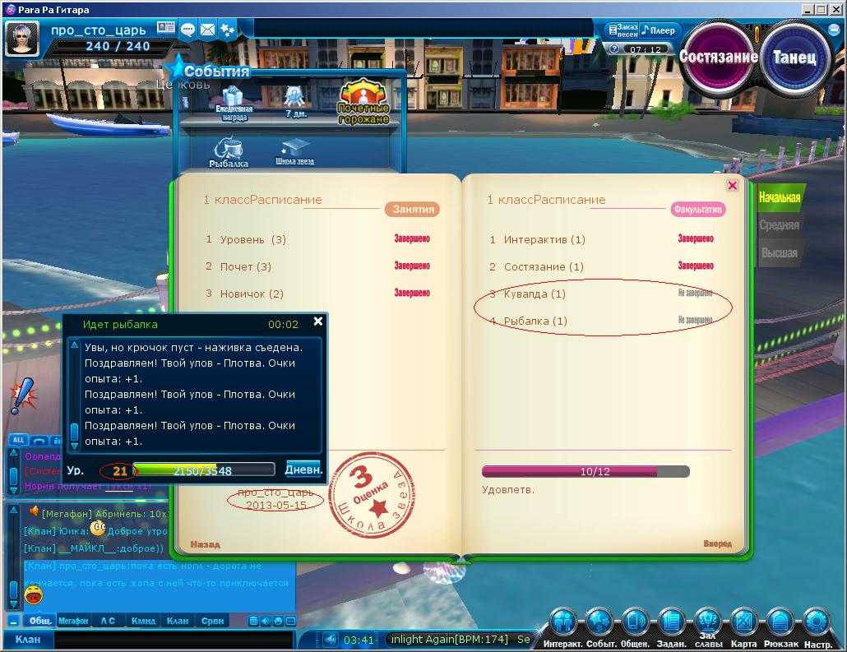Click the fishing experience bar 2150/3548
847x652 pixels.
pos(204,470)
